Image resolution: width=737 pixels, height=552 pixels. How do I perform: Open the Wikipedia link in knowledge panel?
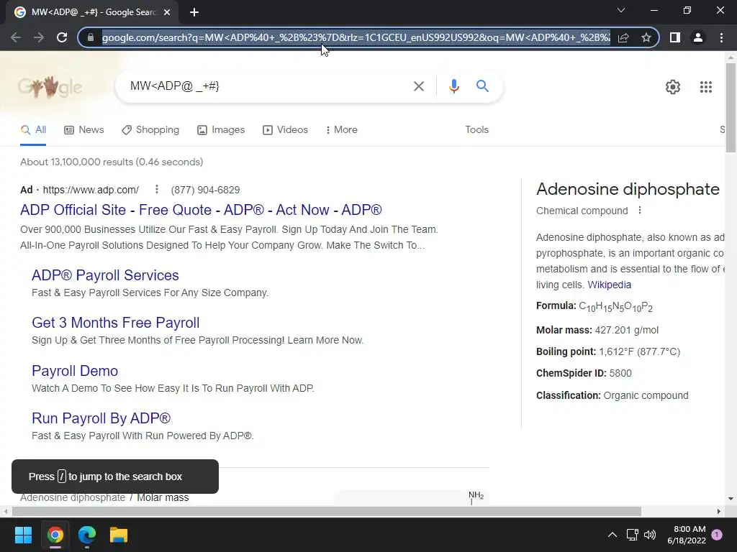pyautogui.click(x=609, y=285)
